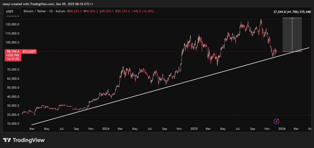The width and height of the screenshot is (314, 148).
Task: Click the BTCUSDT price label tag
Action: pyautogui.click(x=30, y=52)
